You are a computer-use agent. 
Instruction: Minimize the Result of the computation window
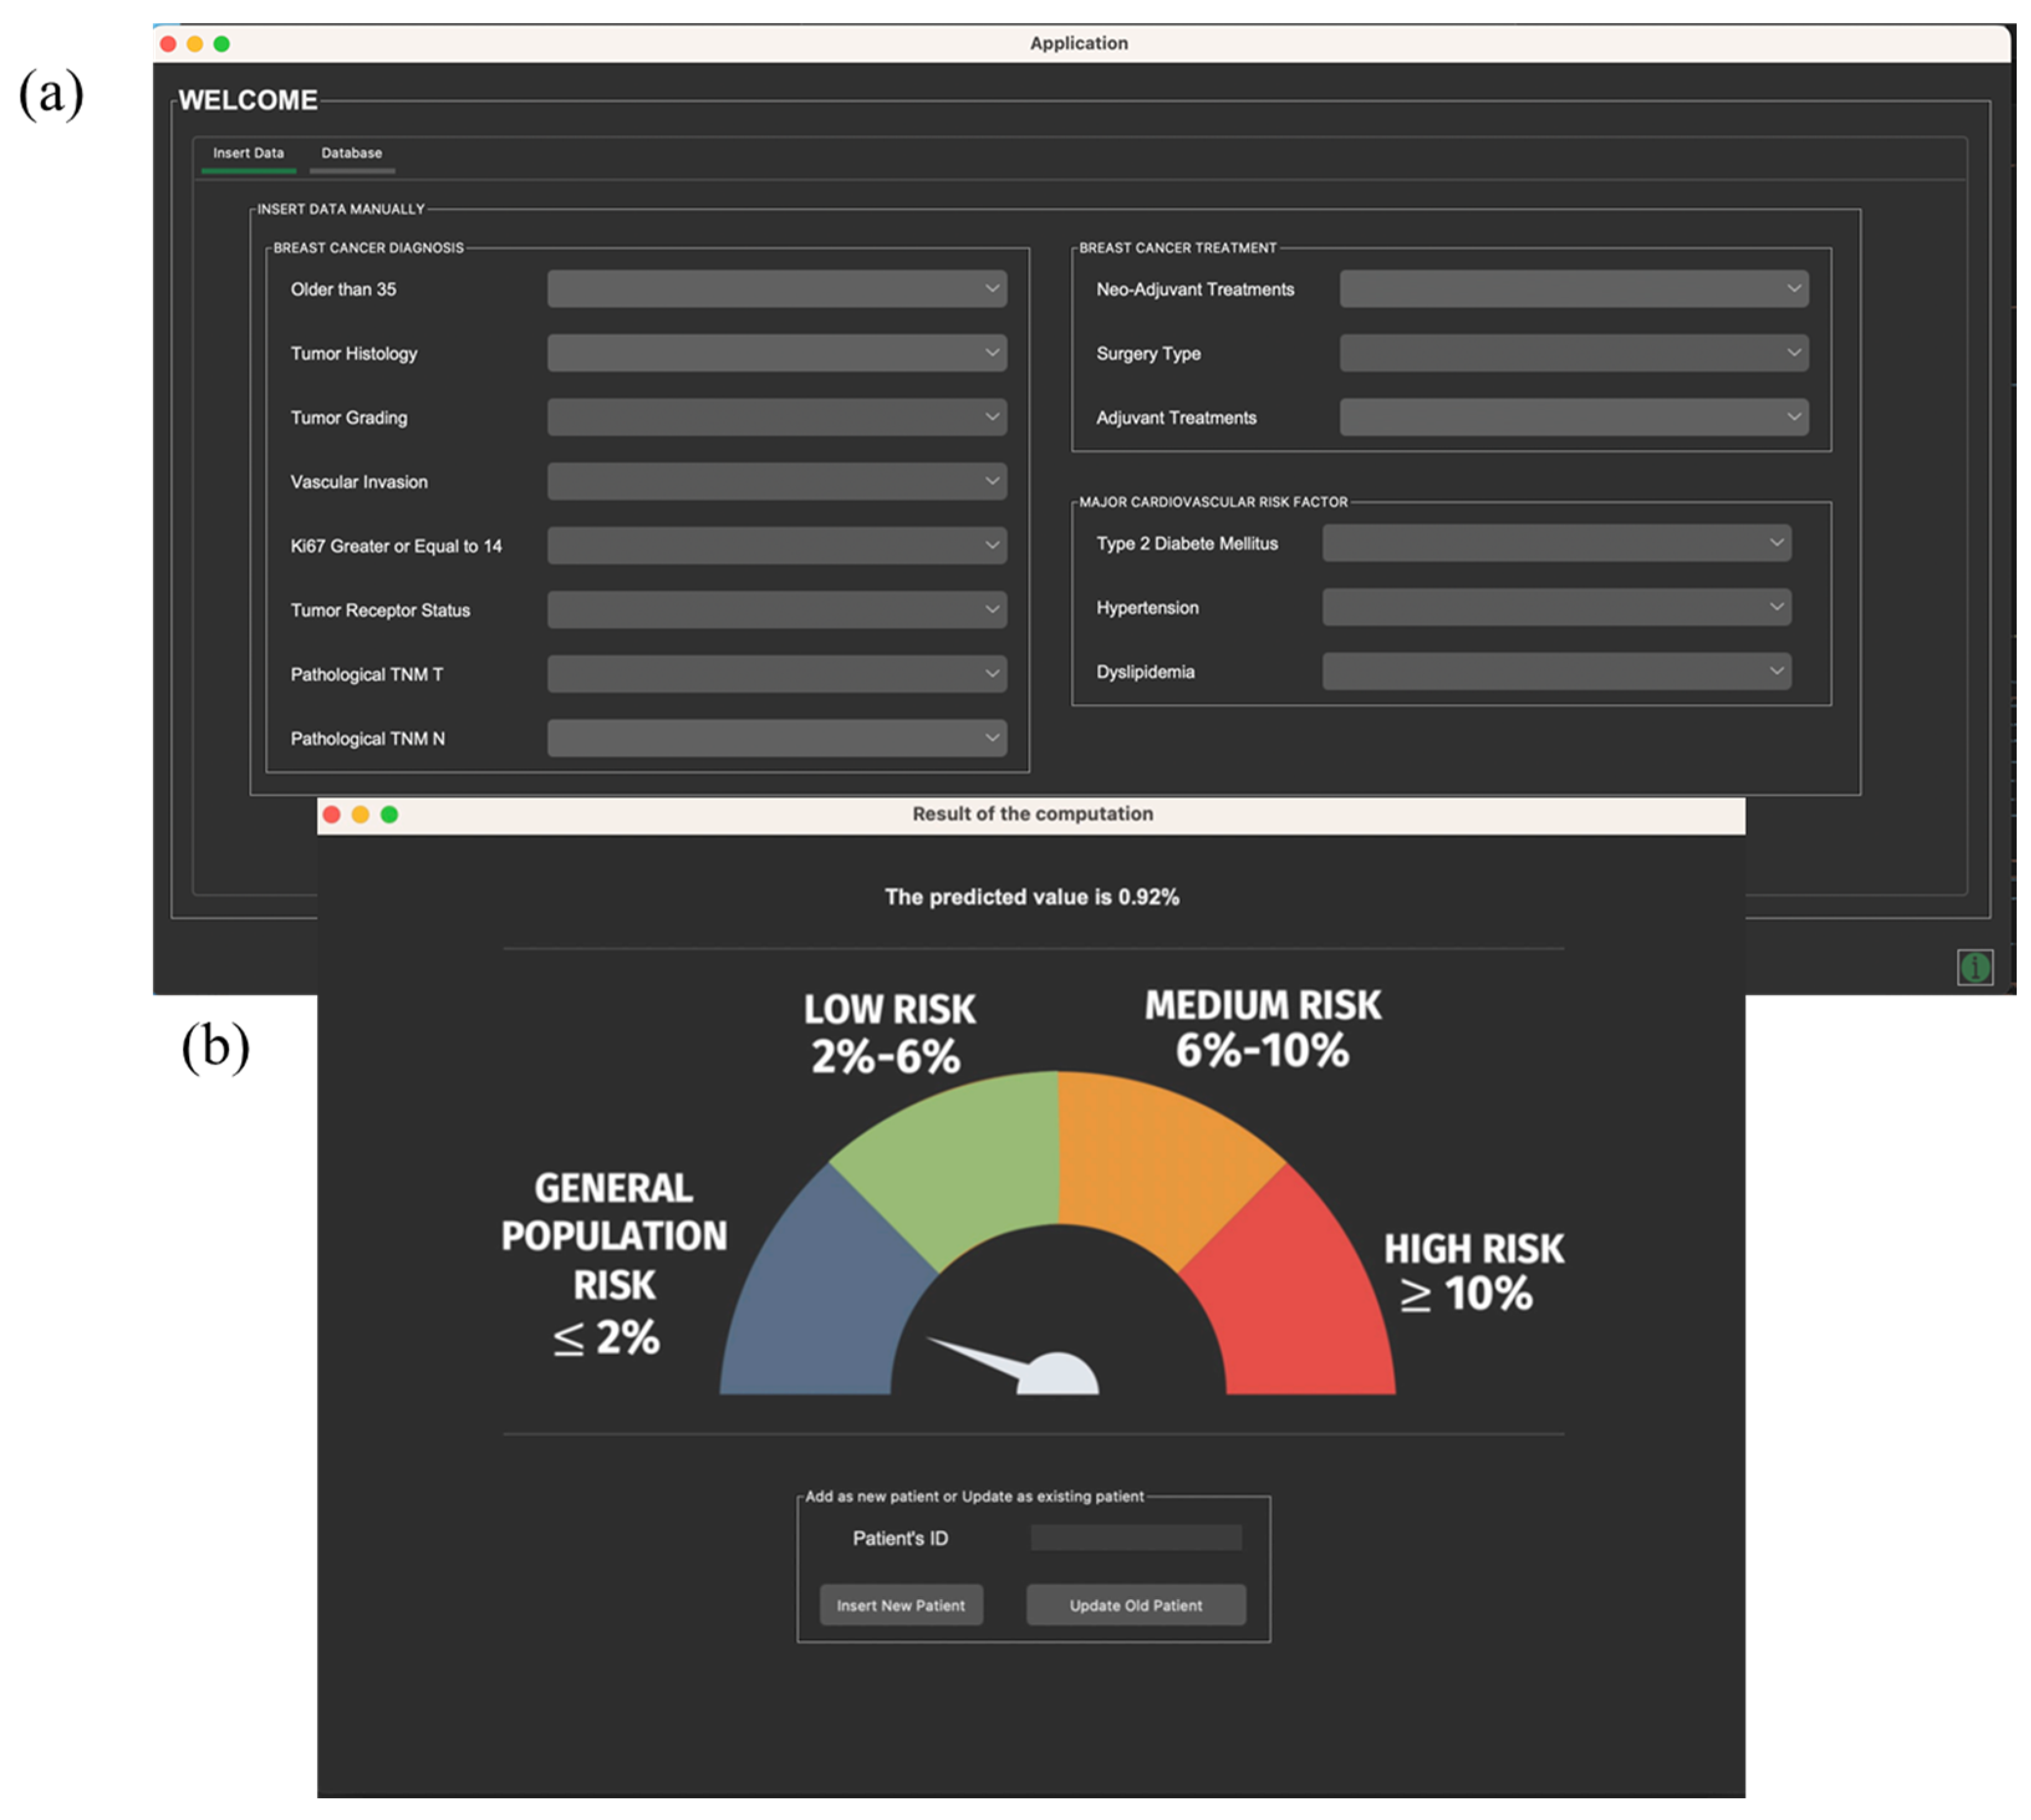point(360,814)
